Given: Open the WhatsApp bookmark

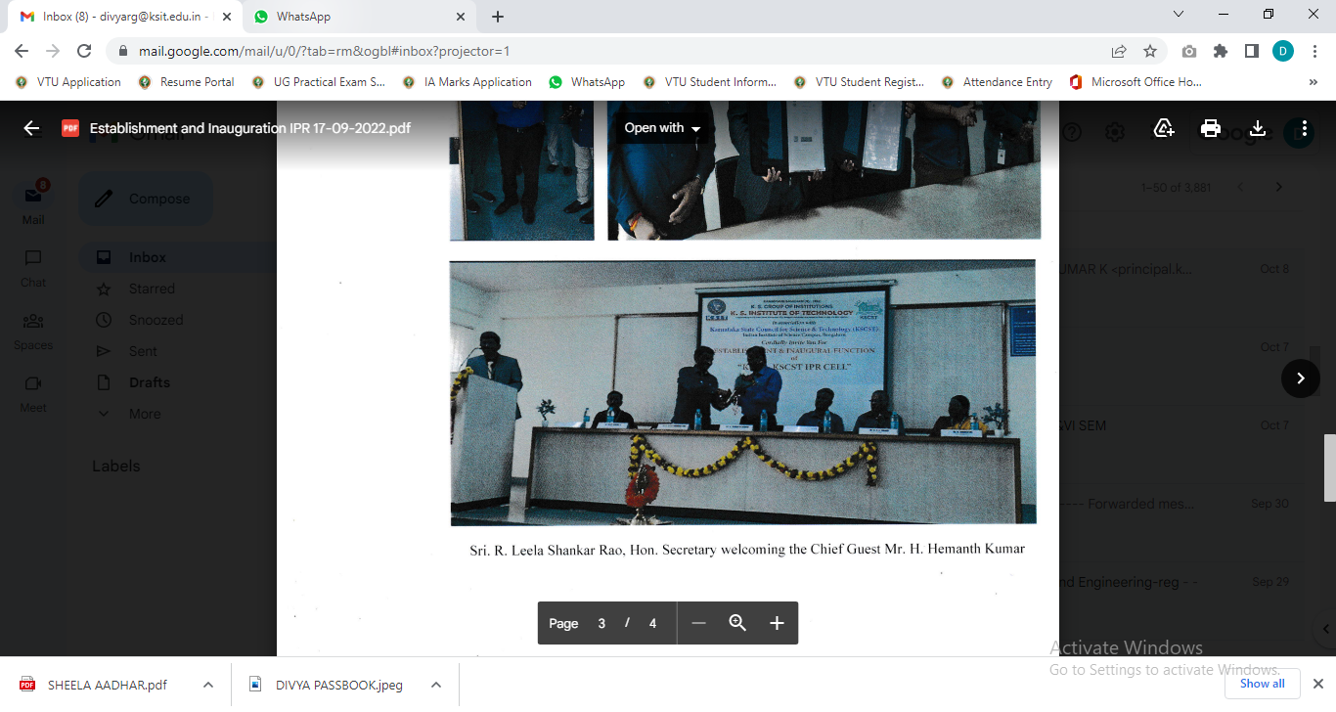Looking at the screenshot, I should point(587,82).
